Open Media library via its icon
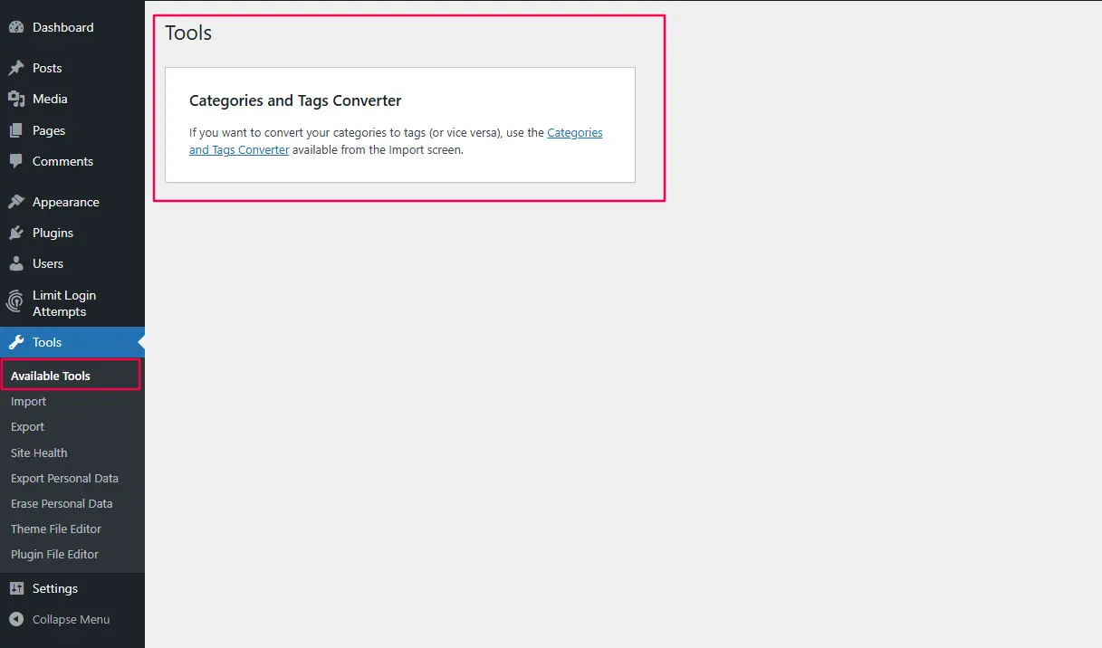Viewport: 1102px width, 648px height. coord(18,99)
